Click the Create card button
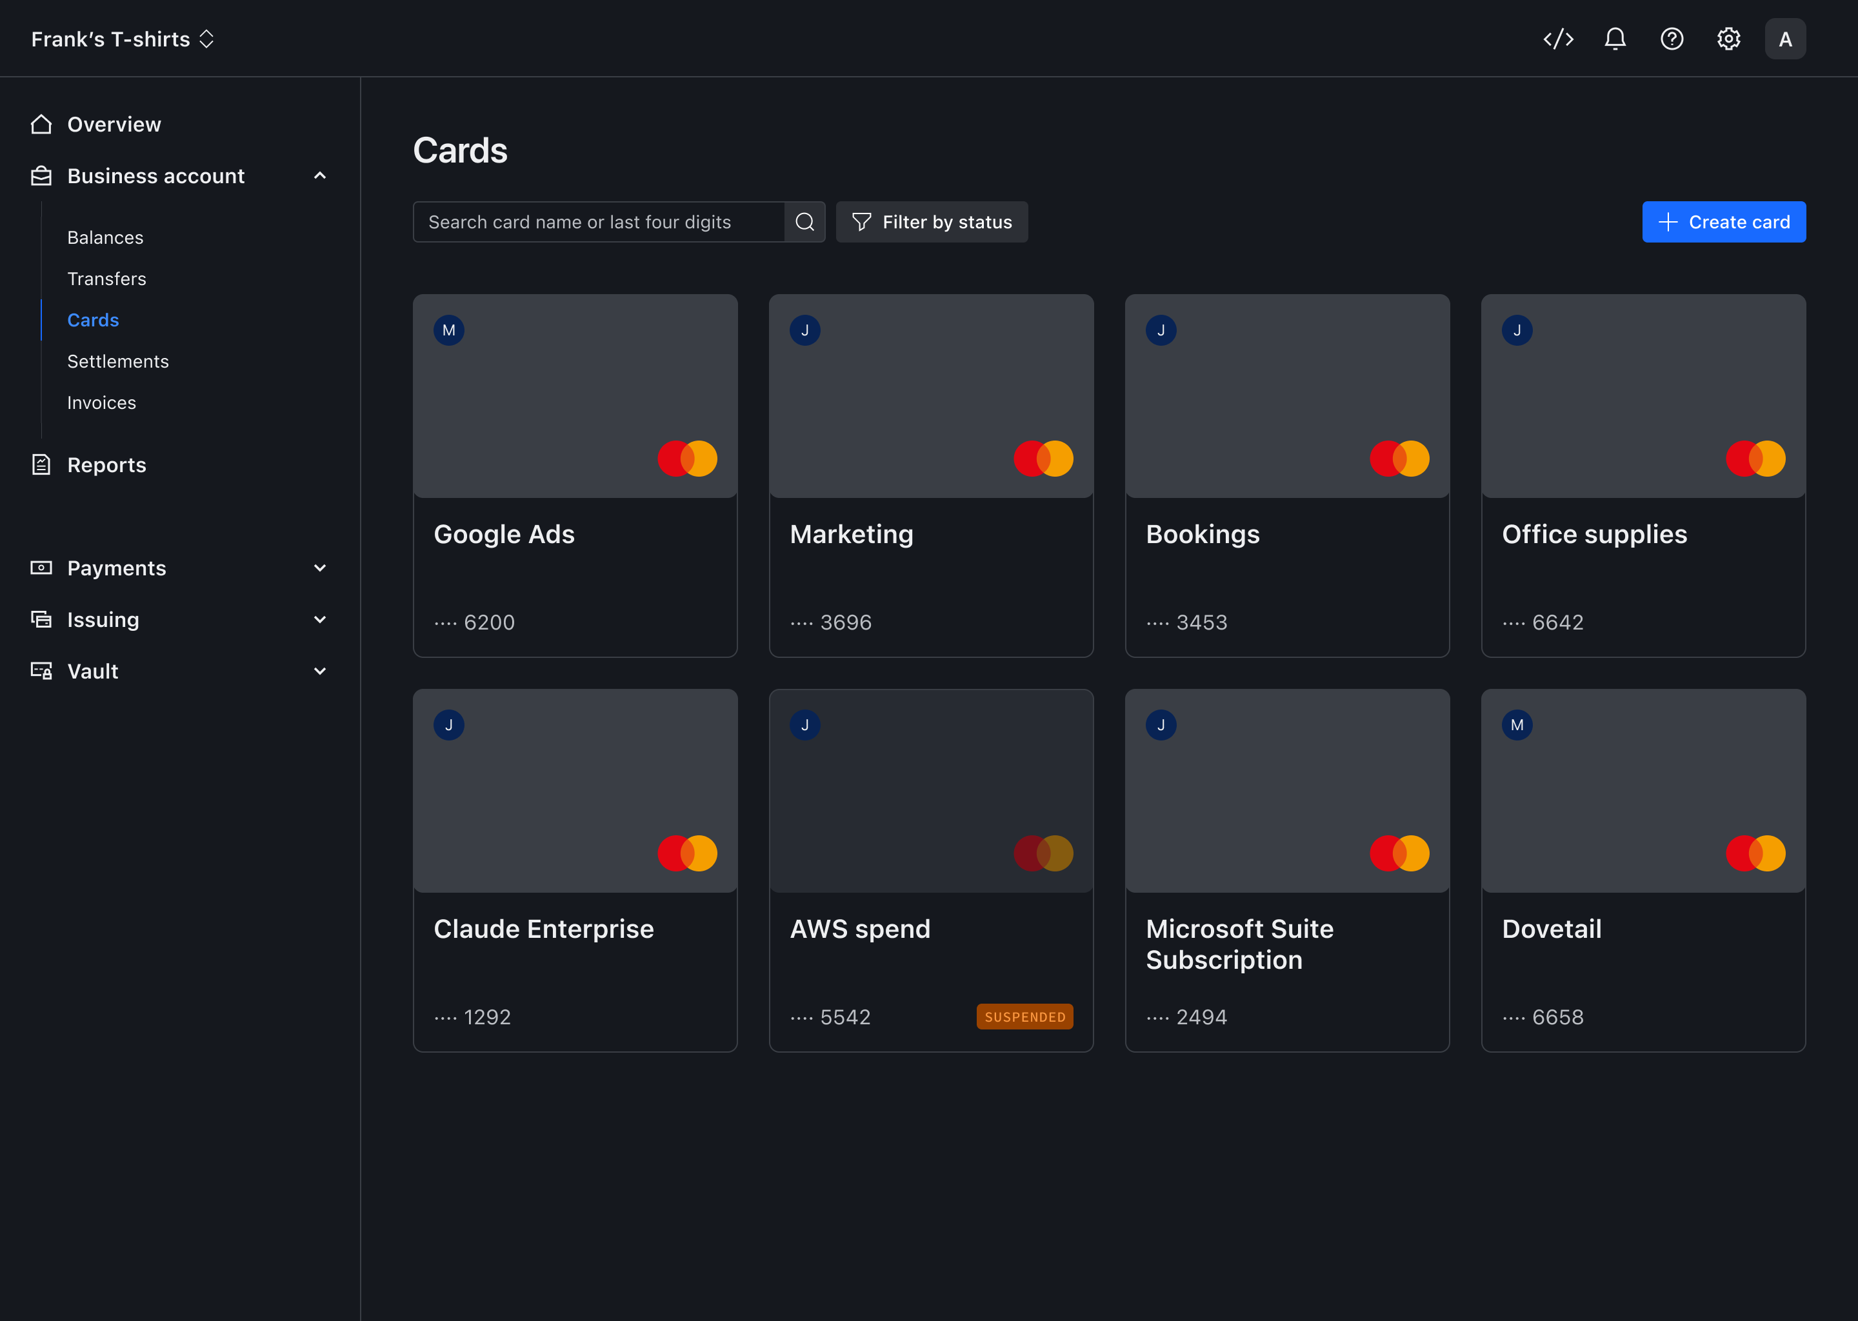 [x=1724, y=222]
